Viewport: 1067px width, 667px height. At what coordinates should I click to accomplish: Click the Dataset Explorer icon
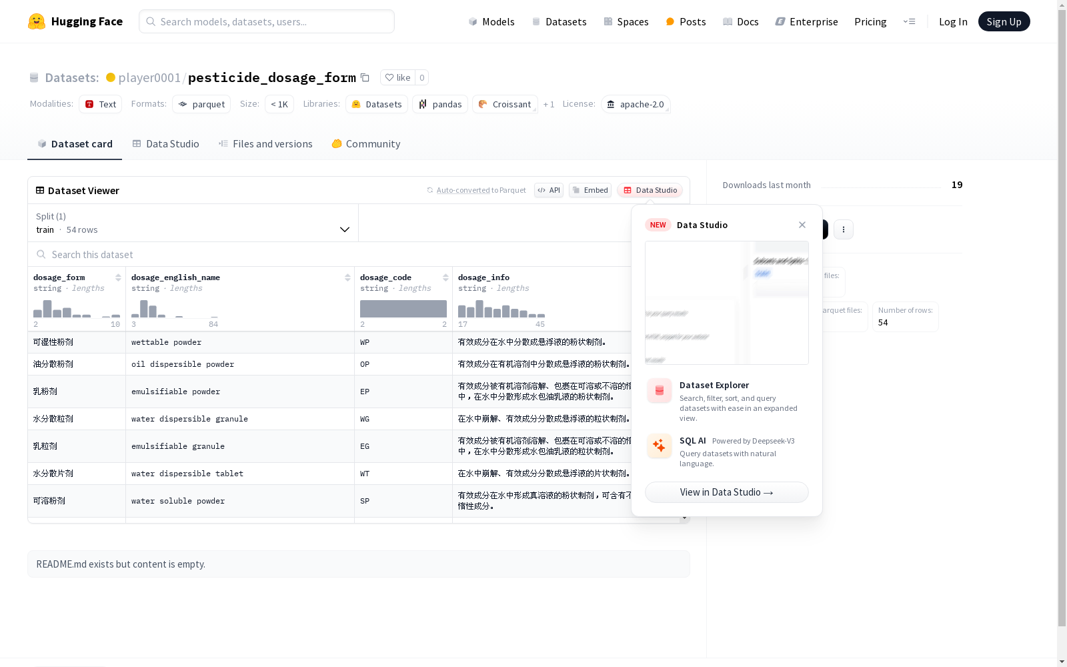pos(659,391)
